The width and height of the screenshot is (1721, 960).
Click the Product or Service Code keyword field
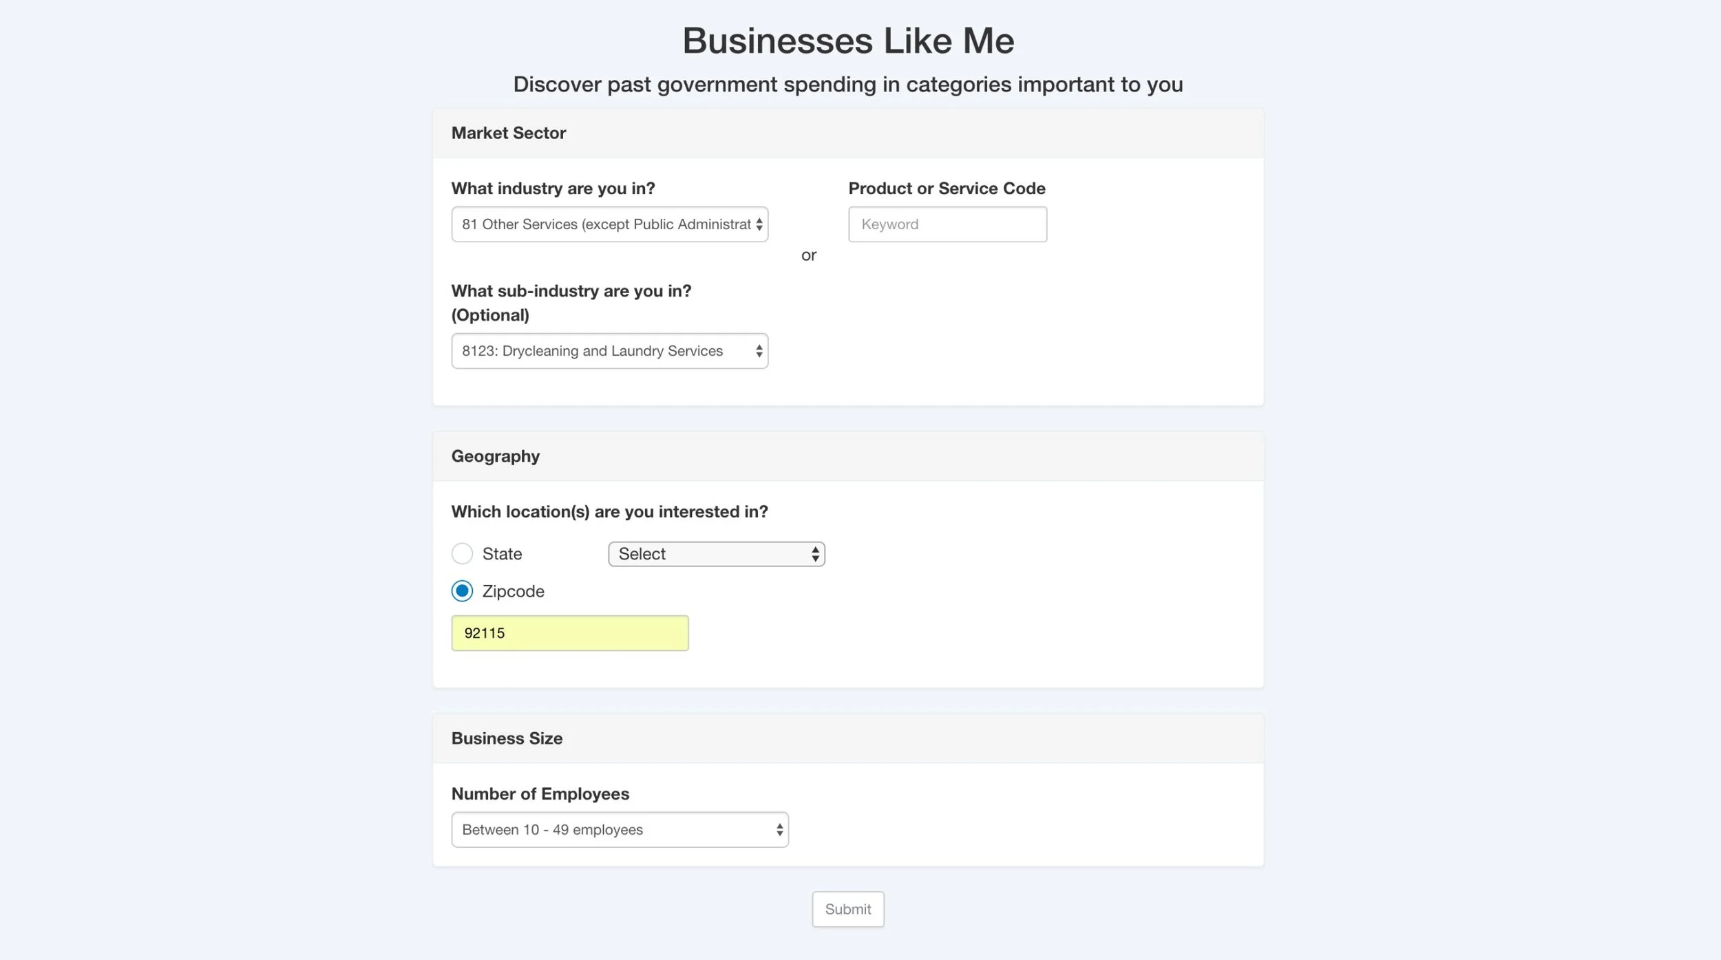click(x=947, y=224)
